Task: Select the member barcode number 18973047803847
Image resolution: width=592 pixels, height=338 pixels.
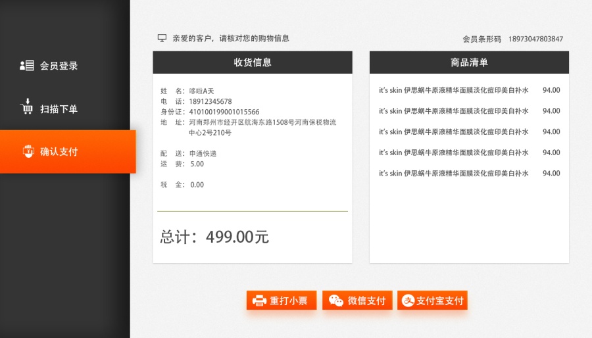Action: [535, 39]
